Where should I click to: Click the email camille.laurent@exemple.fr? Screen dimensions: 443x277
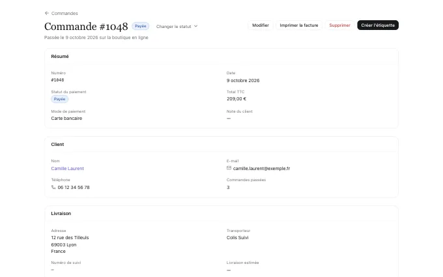click(261, 168)
